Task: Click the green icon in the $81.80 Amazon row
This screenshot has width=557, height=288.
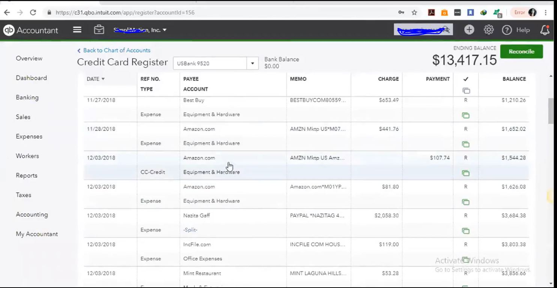Action: coord(466,202)
